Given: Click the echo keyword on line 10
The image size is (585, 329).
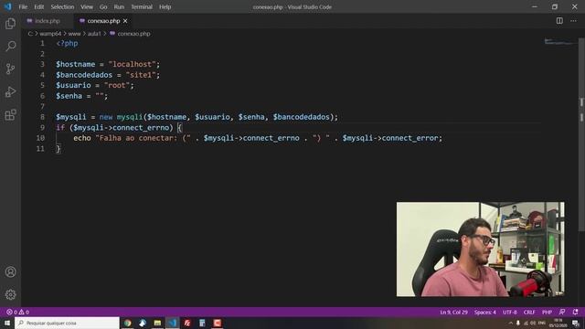Looking at the screenshot, I should pos(82,138).
